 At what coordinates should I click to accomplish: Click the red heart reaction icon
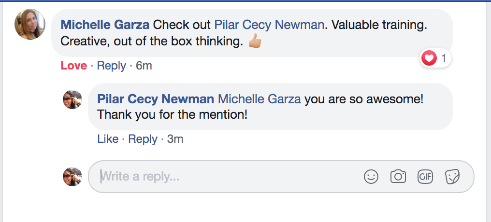428,59
